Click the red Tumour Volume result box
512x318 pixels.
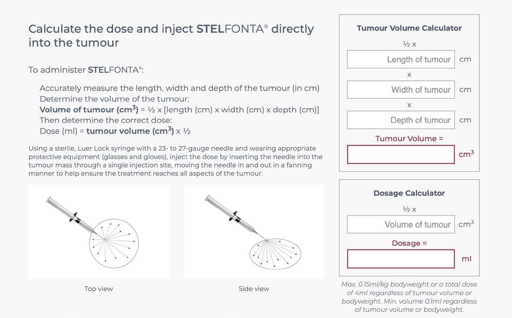(x=401, y=154)
